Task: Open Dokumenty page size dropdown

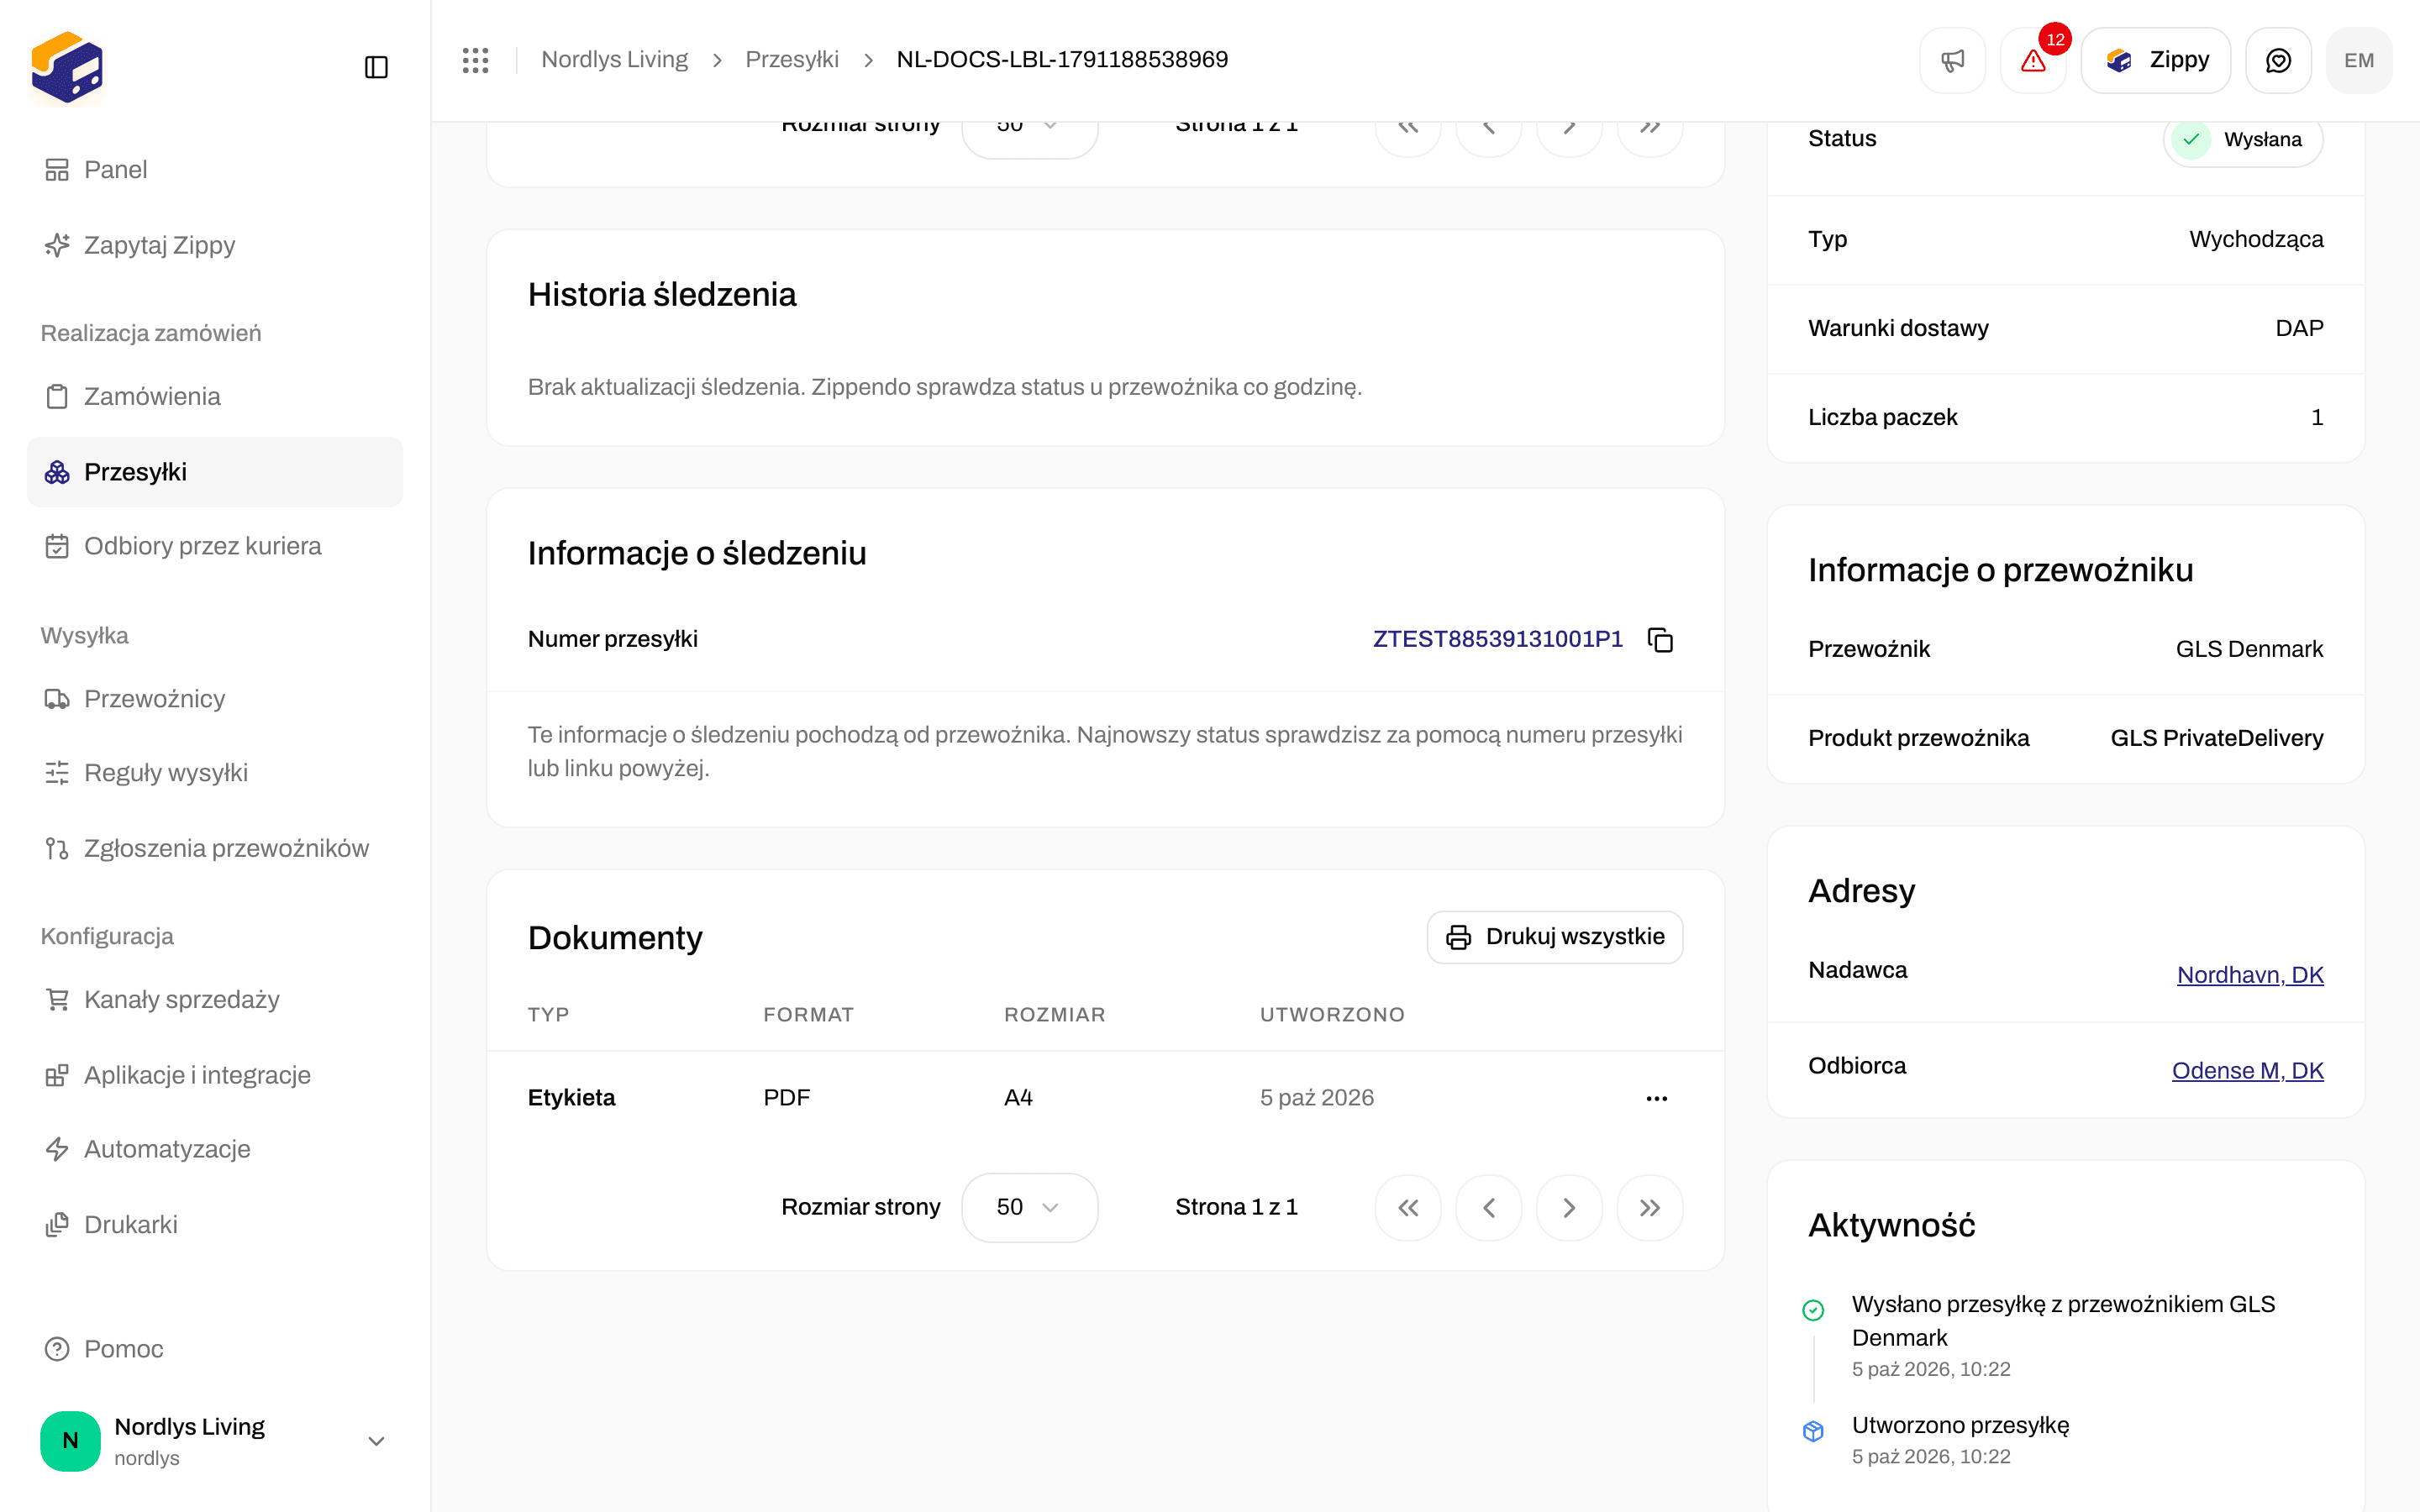Action: [x=1029, y=1207]
